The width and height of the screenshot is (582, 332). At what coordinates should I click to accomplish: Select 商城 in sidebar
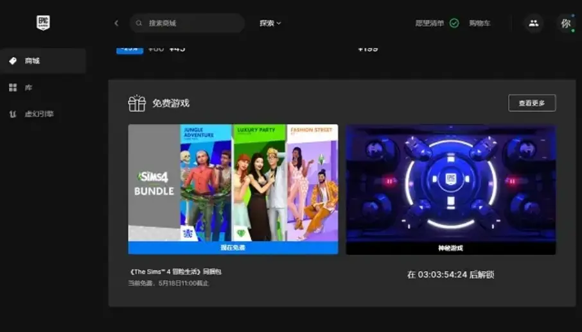(43, 61)
